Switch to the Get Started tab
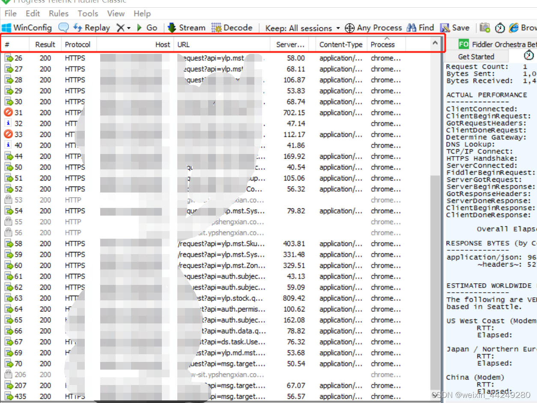Screen dimensions: 537x403 [476, 56]
